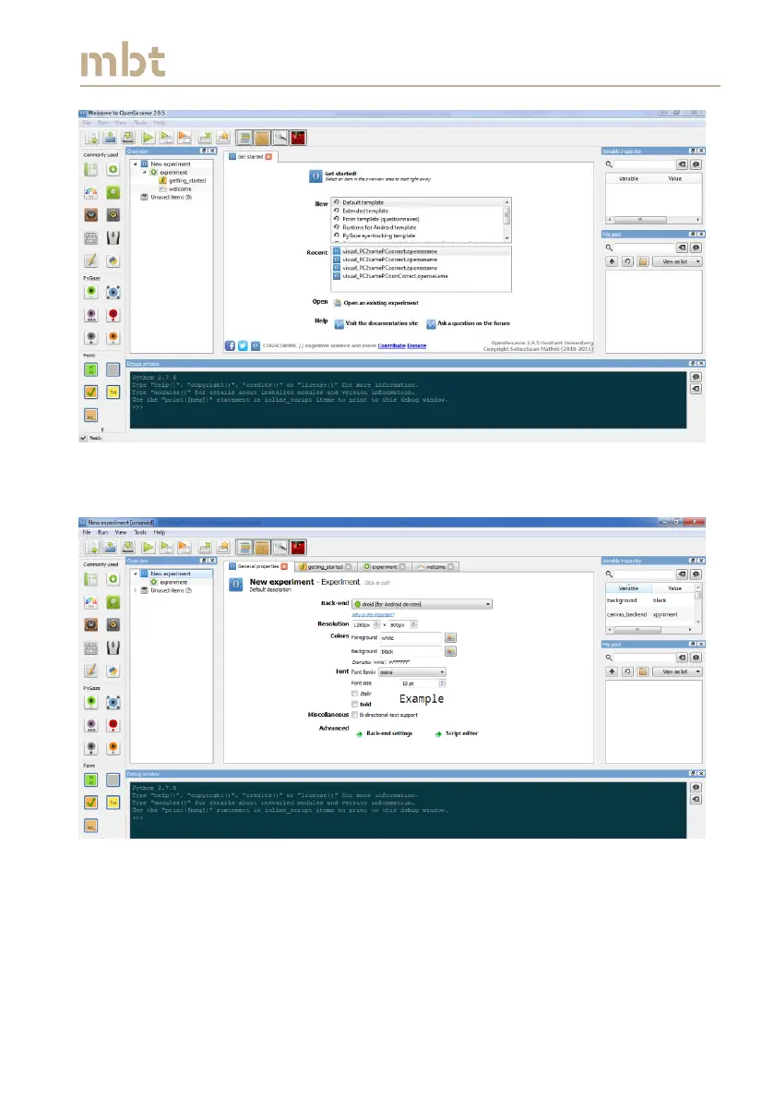Click the Donate link
This screenshot has width=774, height=1100.
(417, 345)
